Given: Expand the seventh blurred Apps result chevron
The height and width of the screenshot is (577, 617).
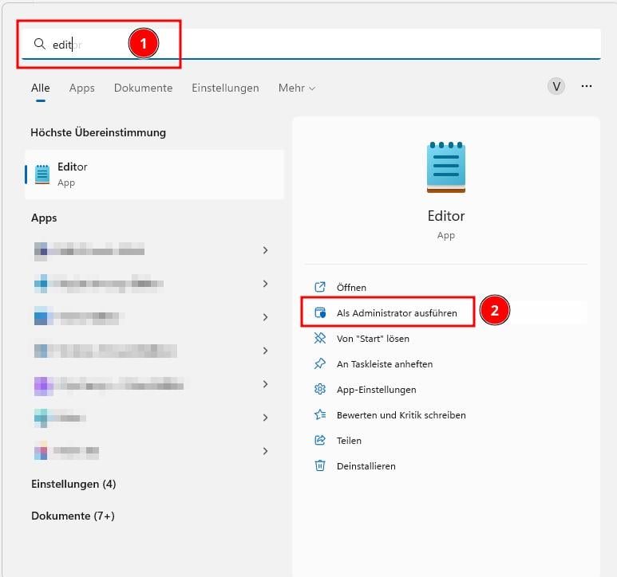Looking at the screenshot, I should 265,451.
